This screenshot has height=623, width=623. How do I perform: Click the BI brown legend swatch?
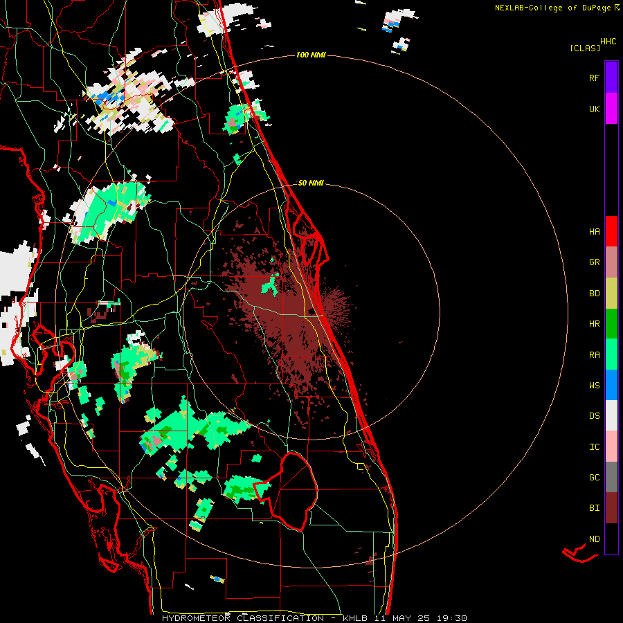click(611, 508)
